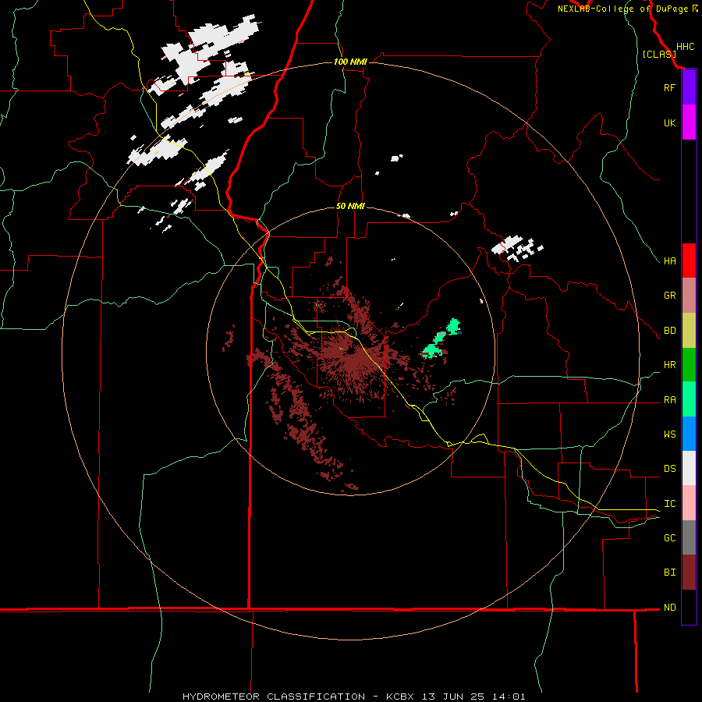Click the UK legend label
Viewport: 702px width, 702px height.
point(669,122)
